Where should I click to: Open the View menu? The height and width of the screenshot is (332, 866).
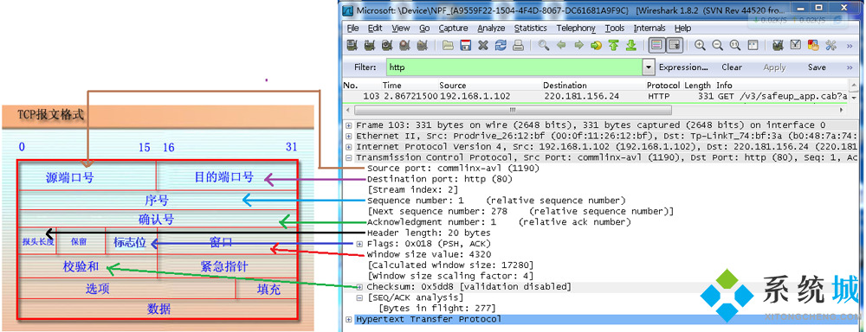pos(401,29)
